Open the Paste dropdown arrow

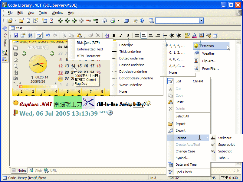point(85,35)
